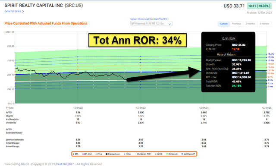Click the 6 months ago estimate 3.57
This screenshot has height=167, width=276.
pos(141,146)
